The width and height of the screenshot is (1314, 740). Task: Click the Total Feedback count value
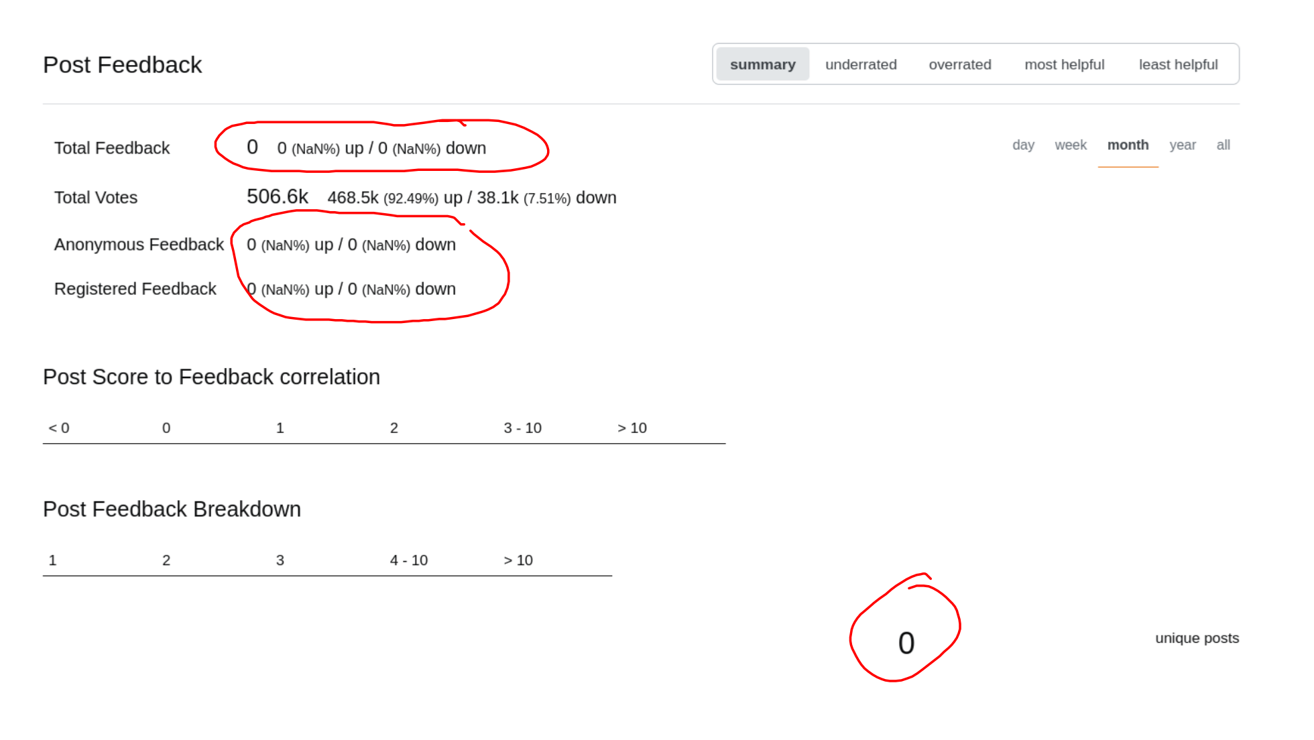click(252, 147)
